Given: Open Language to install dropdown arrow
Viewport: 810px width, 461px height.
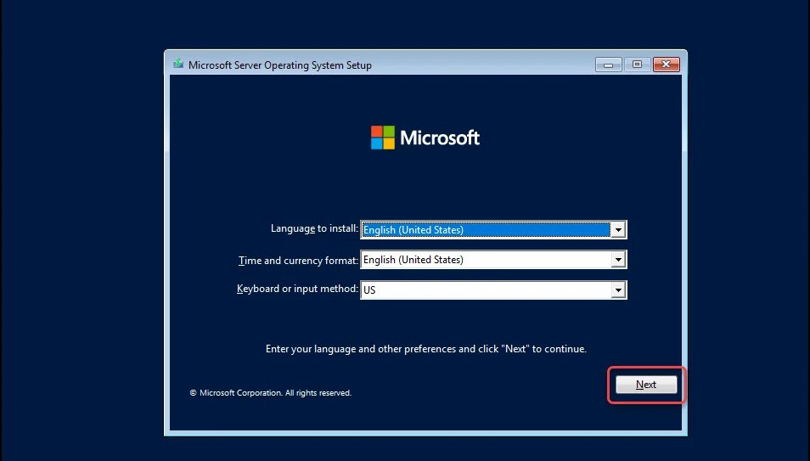Looking at the screenshot, I should pos(618,229).
